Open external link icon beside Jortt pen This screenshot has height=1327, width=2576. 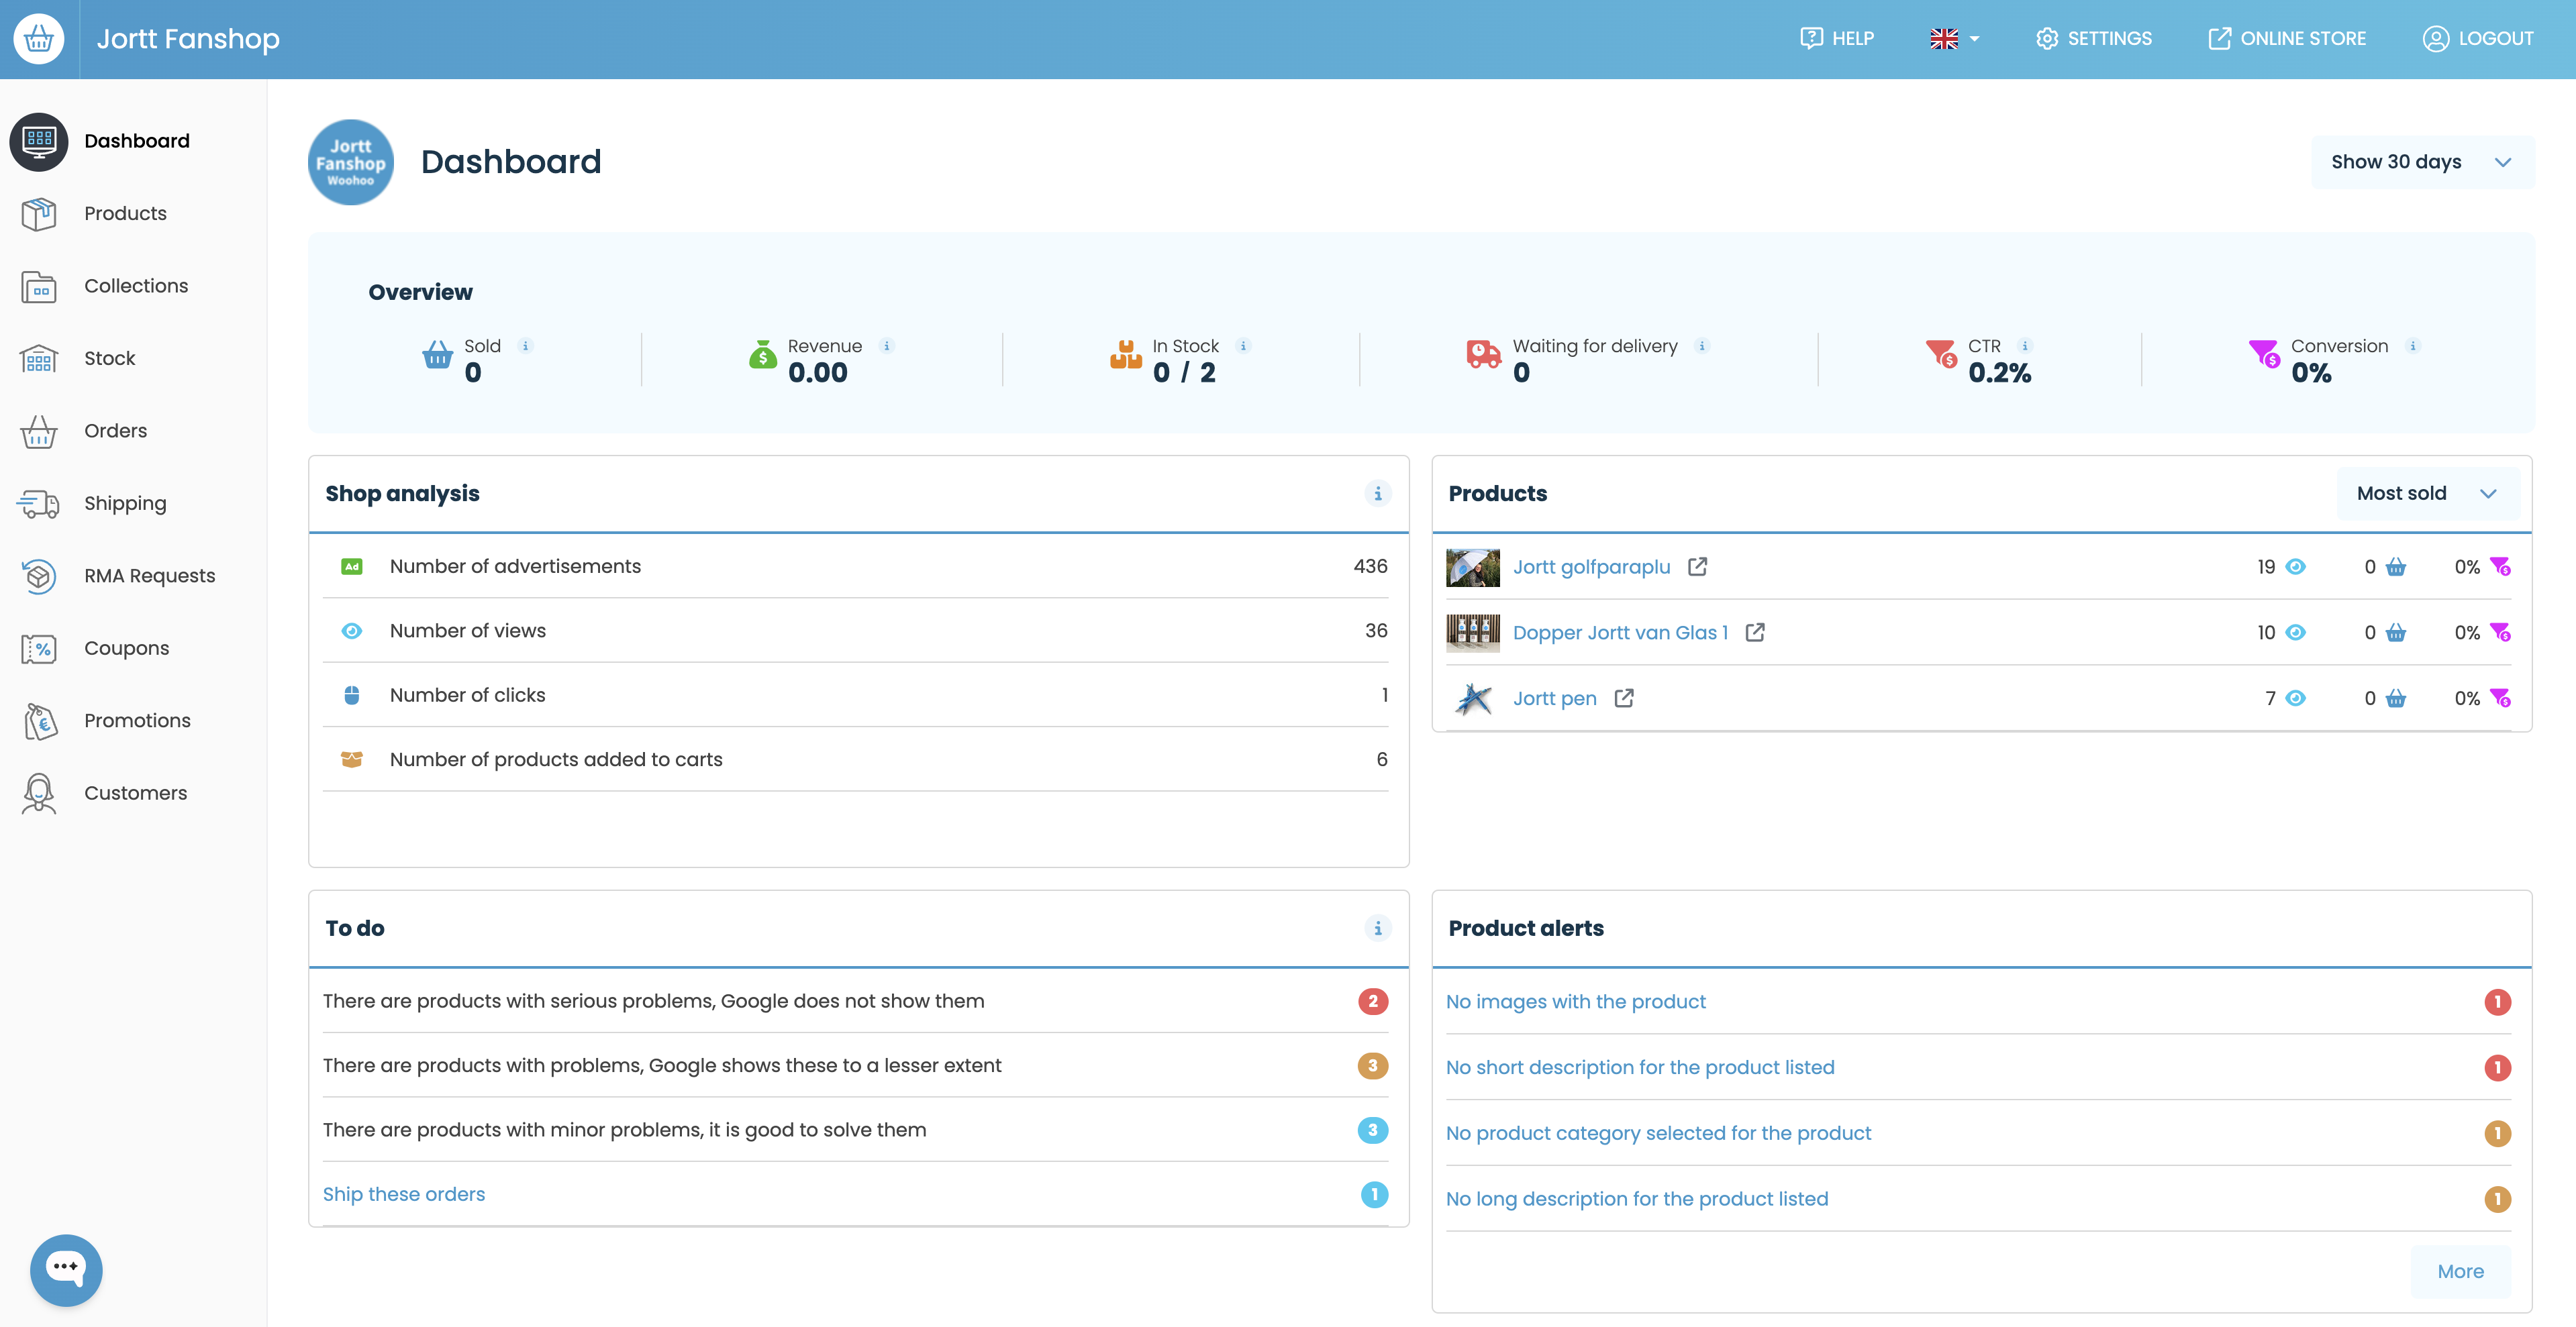(1624, 698)
